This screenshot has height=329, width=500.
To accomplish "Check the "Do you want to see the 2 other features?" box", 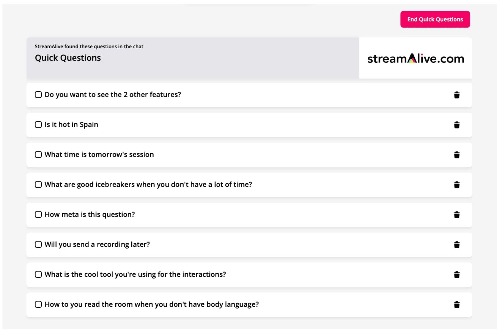I will click(x=38, y=95).
